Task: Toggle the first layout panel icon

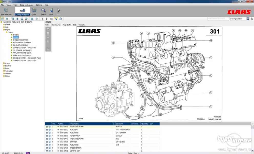Action: 3,19
